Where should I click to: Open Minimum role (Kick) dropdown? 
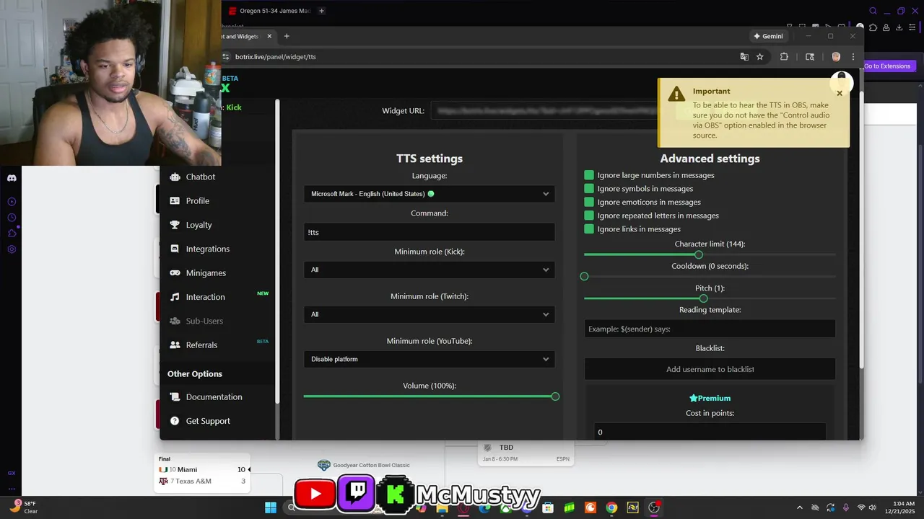430,270
